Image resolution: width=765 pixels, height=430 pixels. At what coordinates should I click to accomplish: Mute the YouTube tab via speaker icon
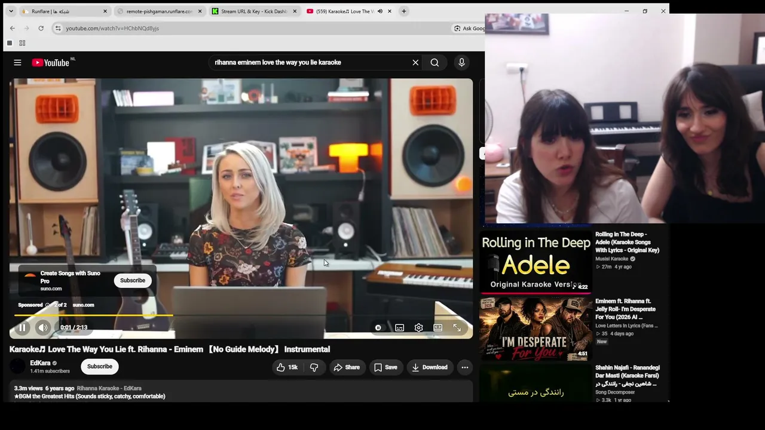pos(380,11)
